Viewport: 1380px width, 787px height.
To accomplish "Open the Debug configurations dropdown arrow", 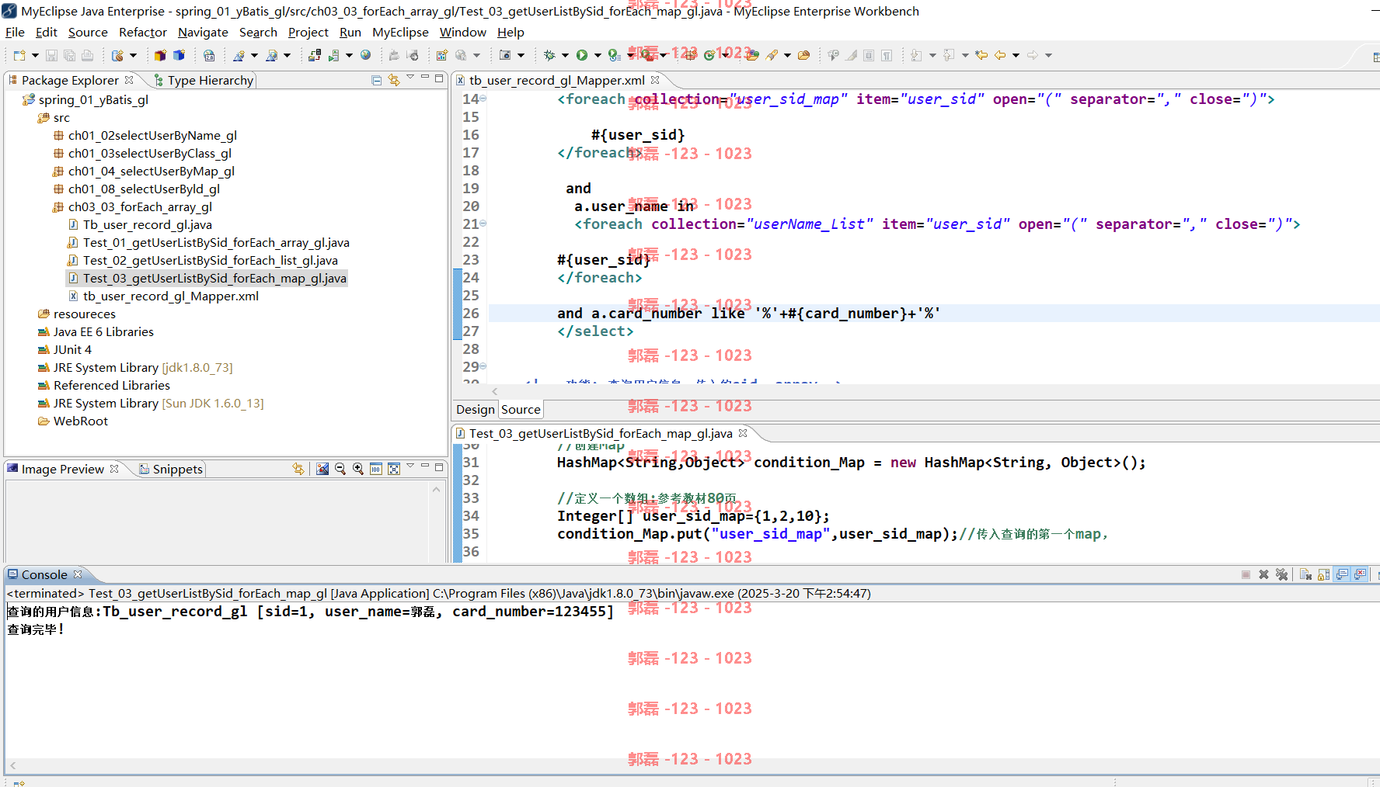I will (565, 55).
